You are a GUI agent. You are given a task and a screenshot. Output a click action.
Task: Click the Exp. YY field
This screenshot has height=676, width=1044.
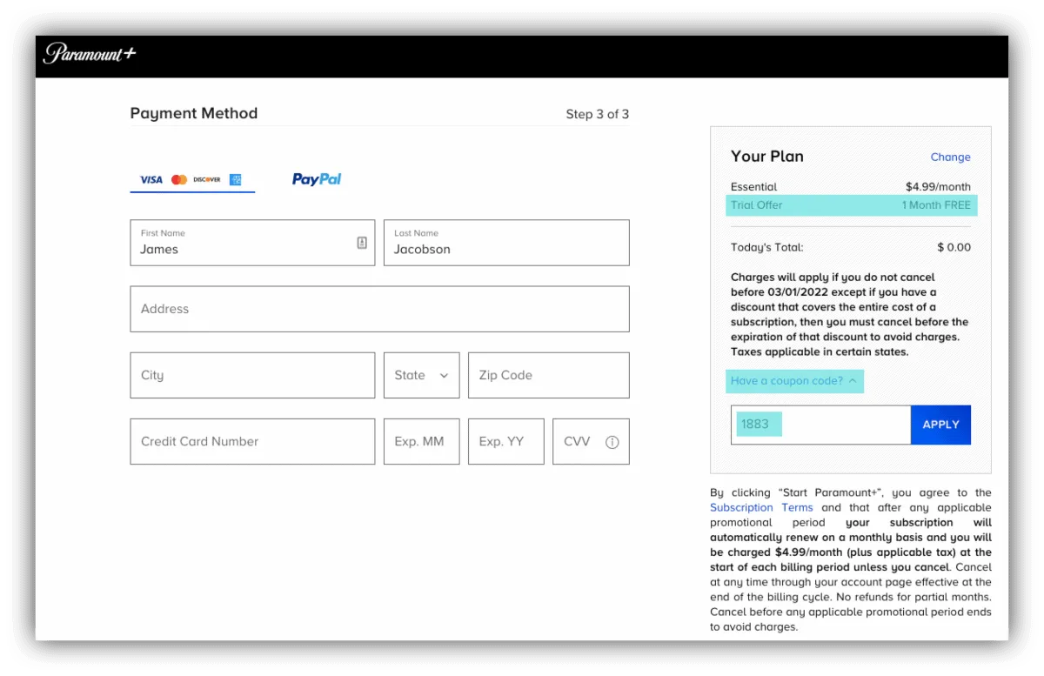[x=505, y=441]
